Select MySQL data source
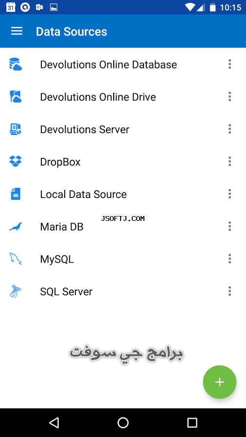246x437 pixels. click(x=123, y=259)
